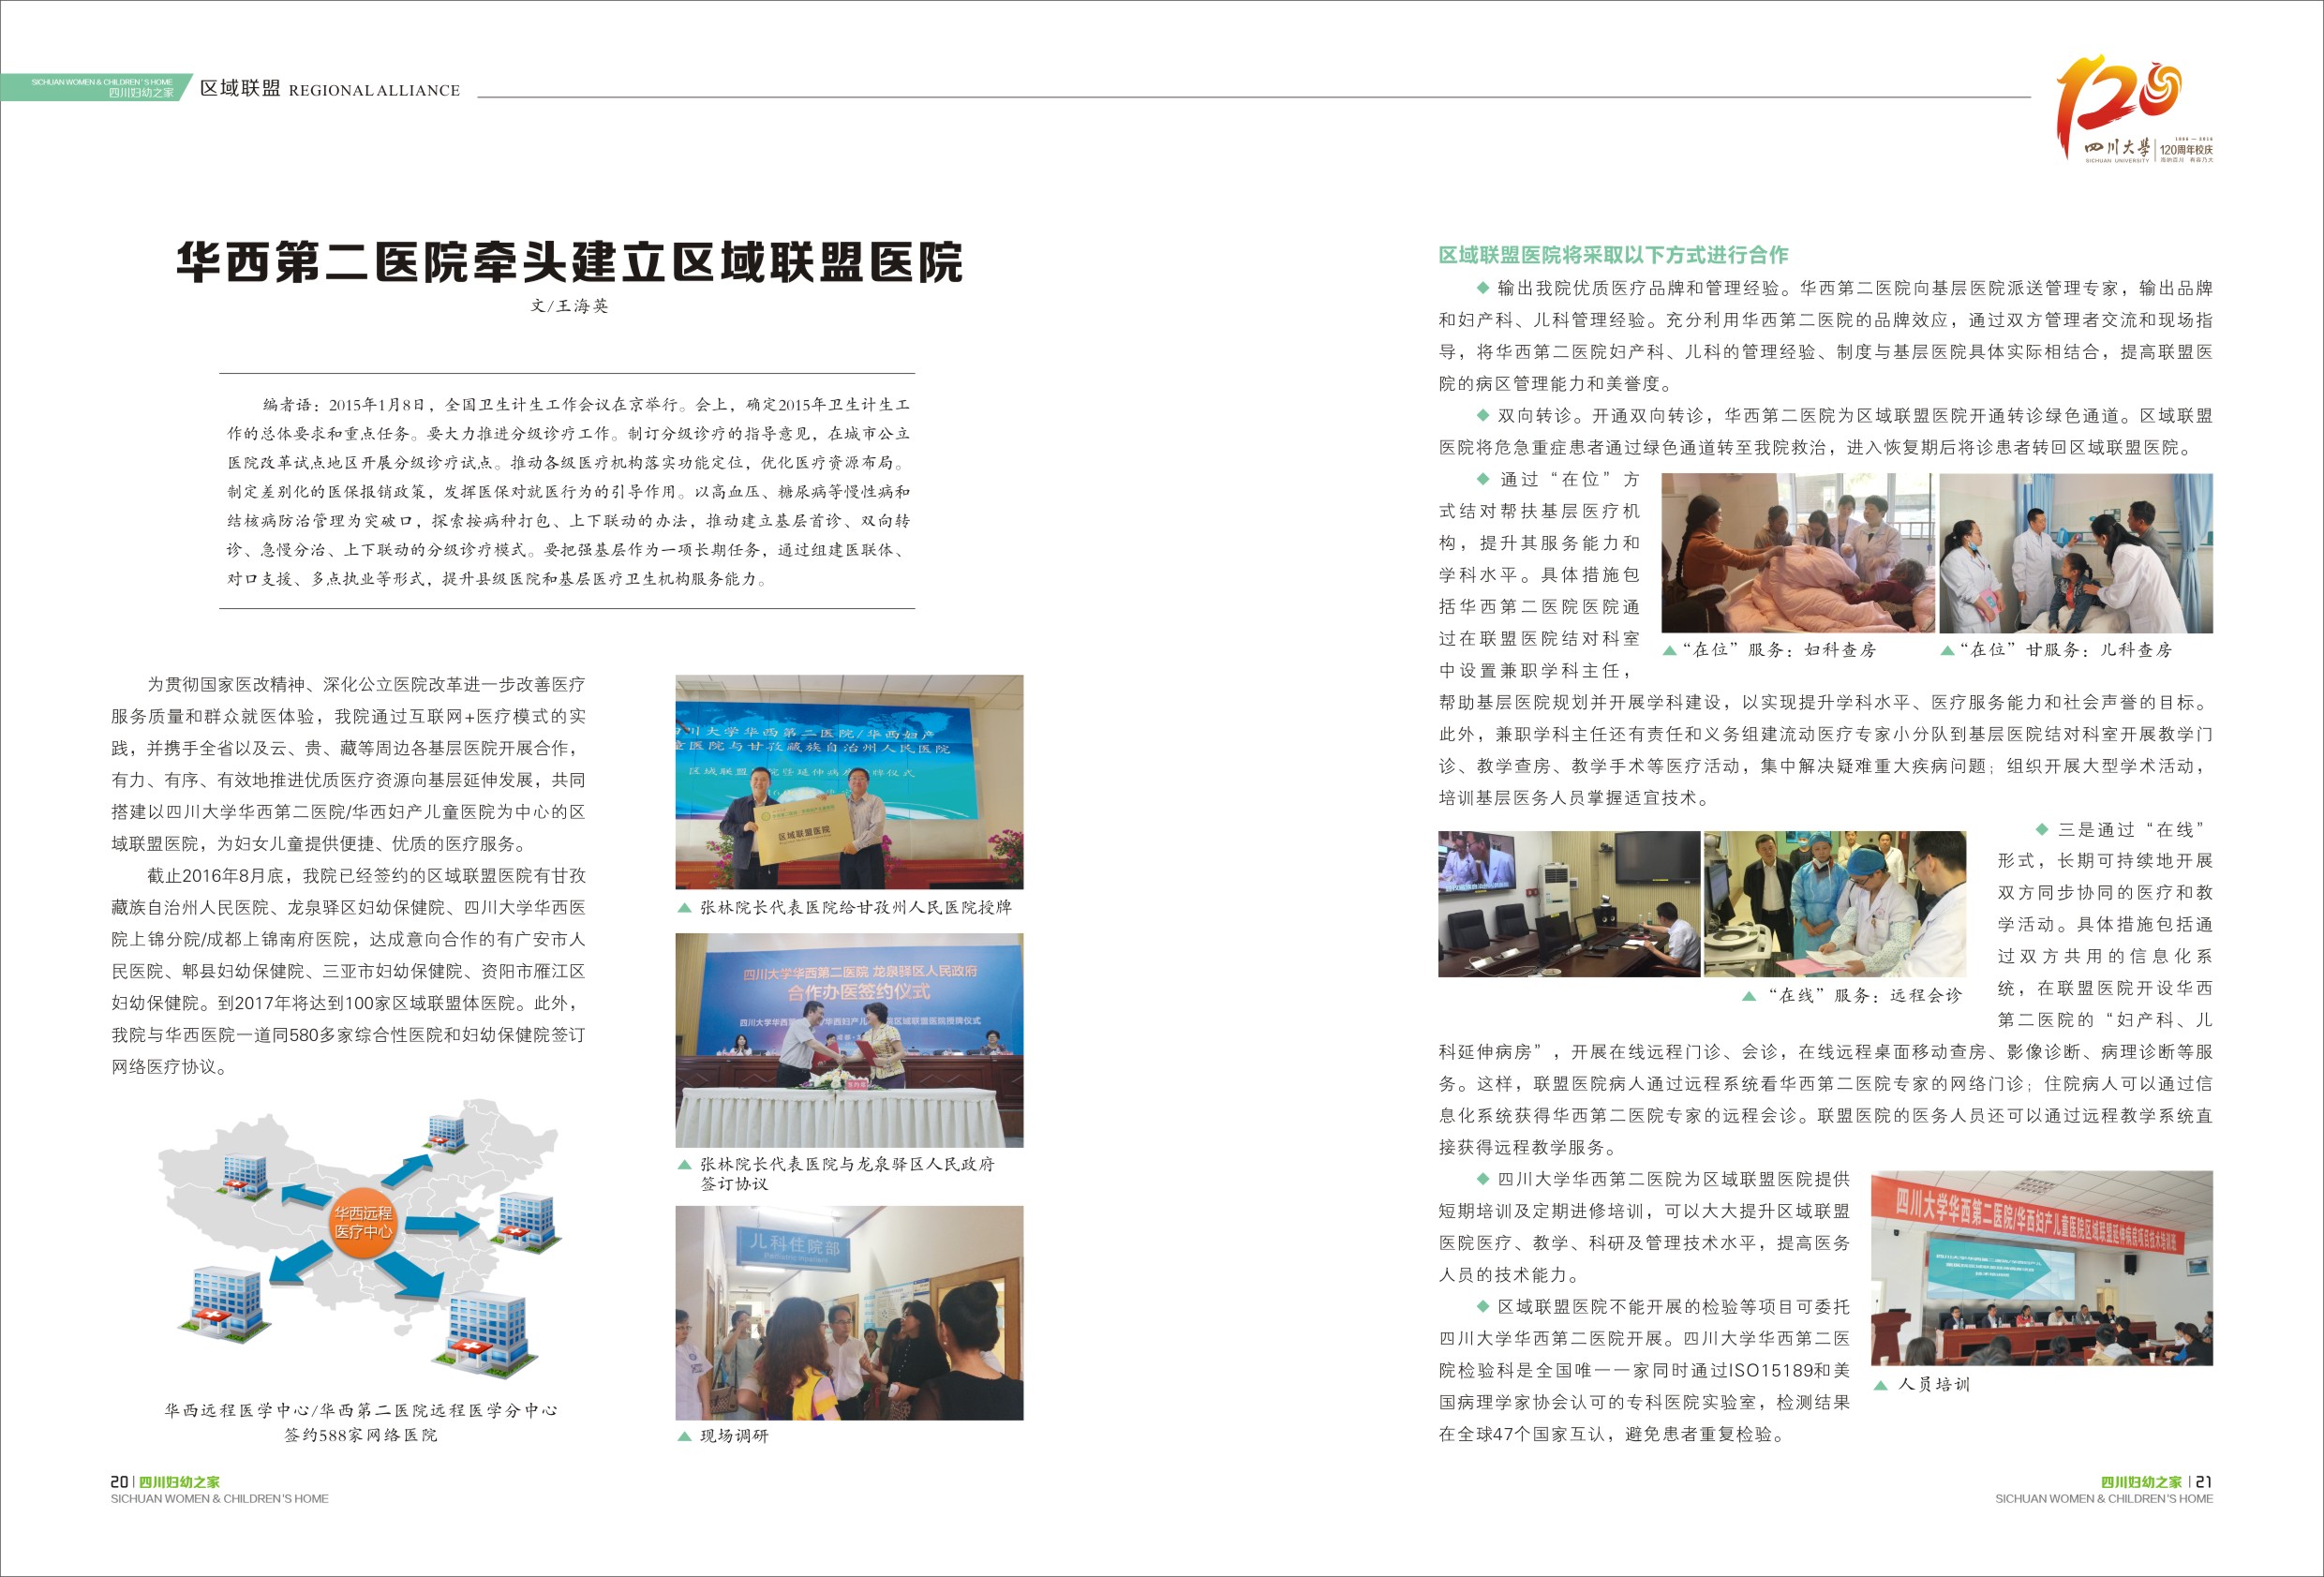2324x1577 pixels.
Task: Click page number 21 in the footer
Action: coord(2204,1482)
